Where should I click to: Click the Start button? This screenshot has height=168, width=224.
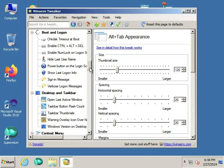8,162
